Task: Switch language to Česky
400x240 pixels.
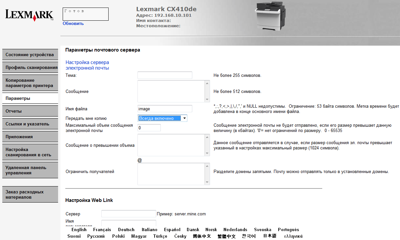Action: click(x=180, y=236)
